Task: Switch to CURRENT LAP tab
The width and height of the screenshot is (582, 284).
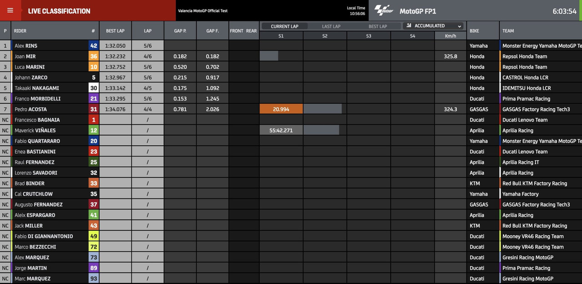Action: (285, 26)
